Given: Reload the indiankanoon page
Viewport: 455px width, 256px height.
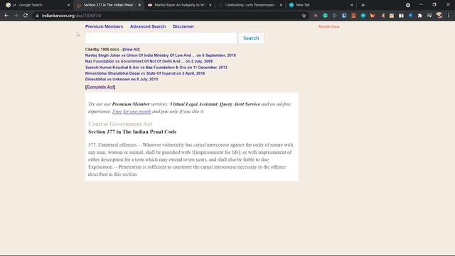Looking at the screenshot, I should pos(26,16).
